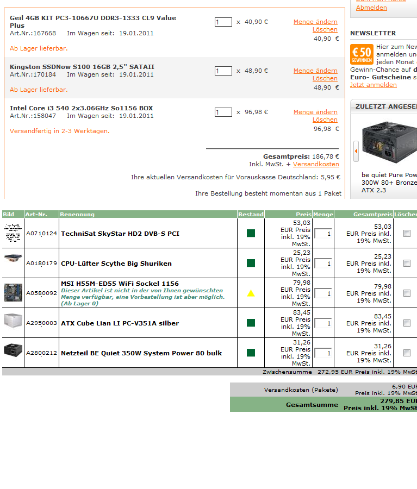The width and height of the screenshot is (417, 489).
Task: Click yellow triangle stock warning for MSI H55M-ED55
Action: (x=251, y=293)
